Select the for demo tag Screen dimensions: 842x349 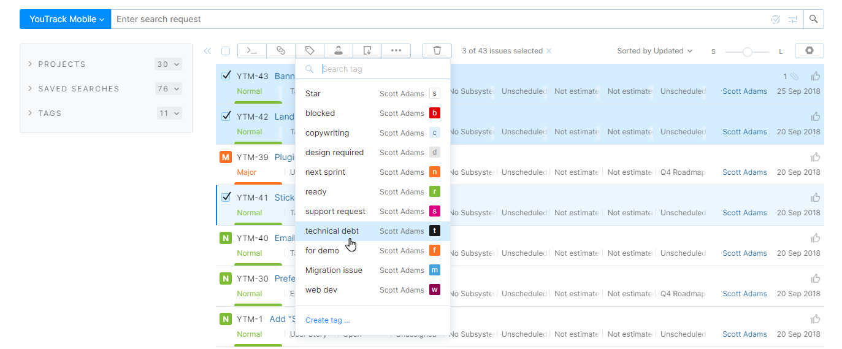point(373,251)
